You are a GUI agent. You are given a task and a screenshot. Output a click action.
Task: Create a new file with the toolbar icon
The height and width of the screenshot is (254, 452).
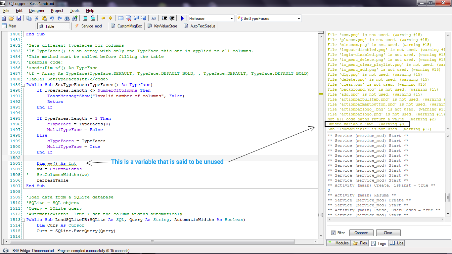[4, 19]
